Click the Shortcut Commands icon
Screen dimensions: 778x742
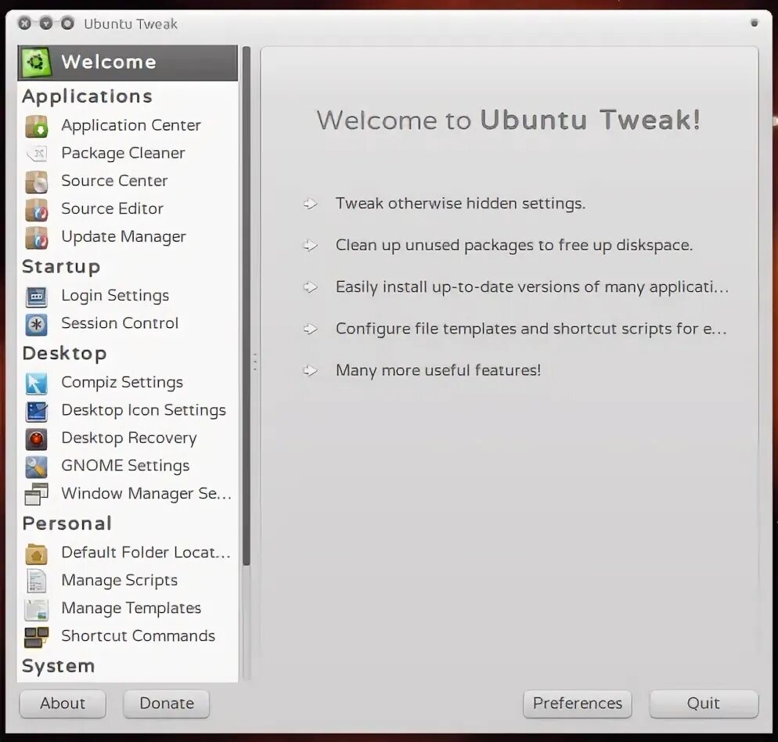pyautogui.click(x=36, y=637)
